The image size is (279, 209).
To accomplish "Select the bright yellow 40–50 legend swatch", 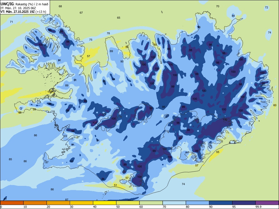I will pyautogui.click(x=105, y=203).
